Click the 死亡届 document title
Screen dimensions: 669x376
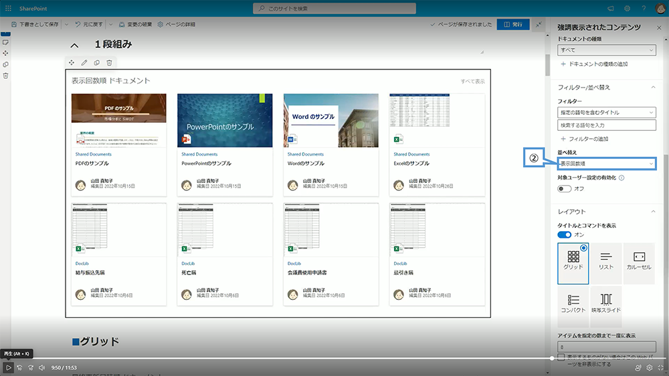[189, 272]
